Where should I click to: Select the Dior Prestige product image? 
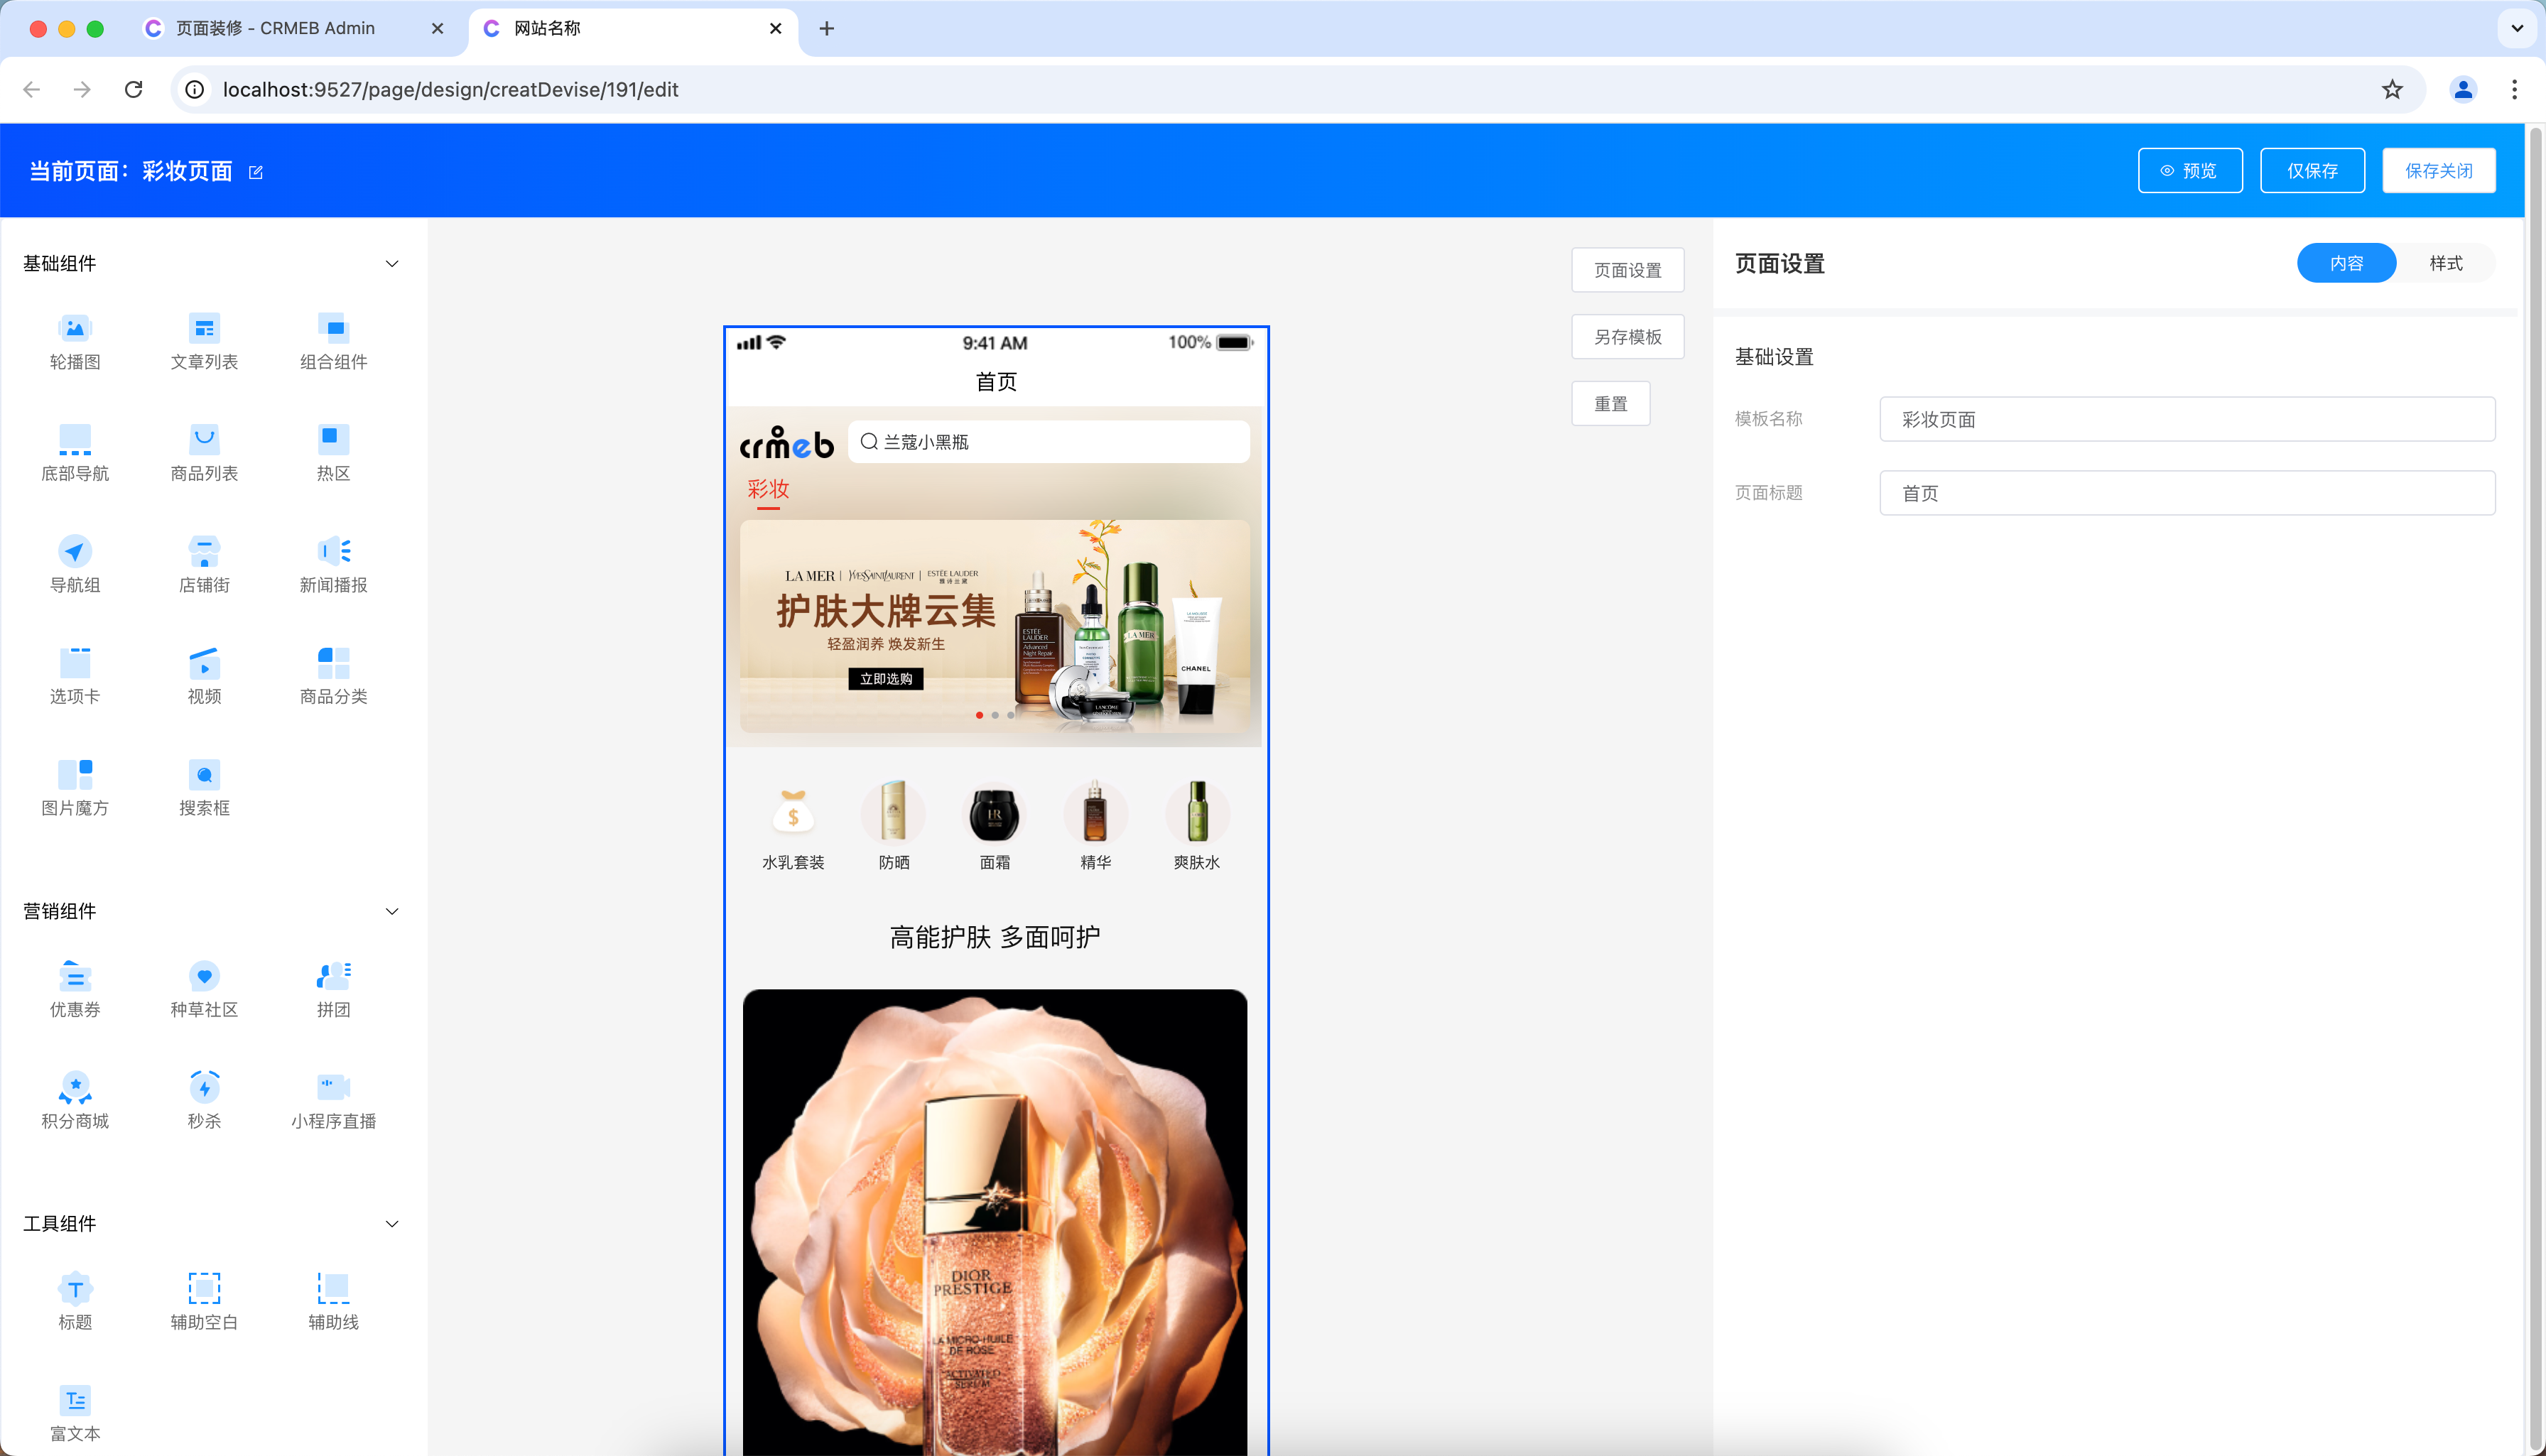point(995,1222)
